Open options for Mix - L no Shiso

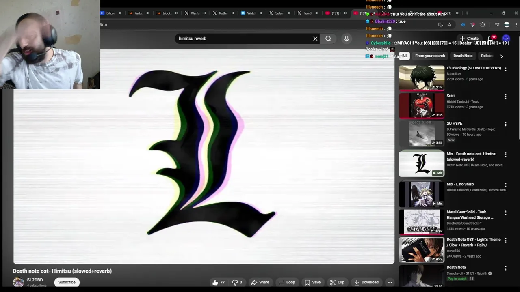(506, 185)
